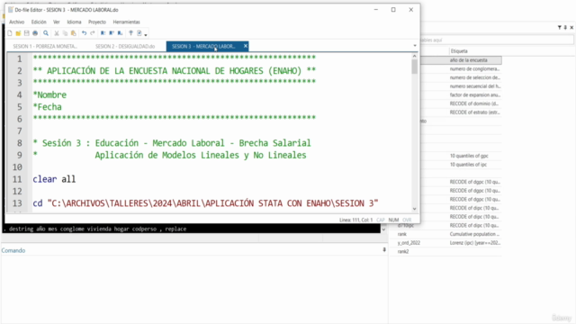Screen dimensions: 576x324
Task: Click the NUM status bar indicator
Action: coord(393,220)
